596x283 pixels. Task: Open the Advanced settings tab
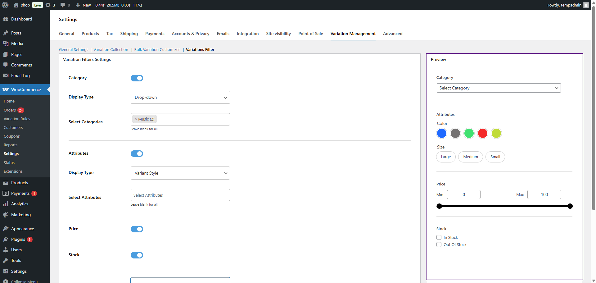click(x=392, y=34)
